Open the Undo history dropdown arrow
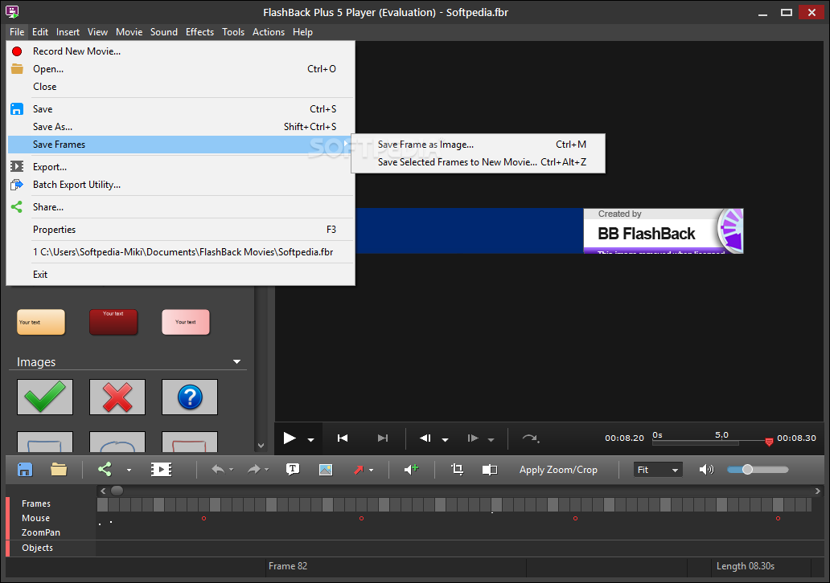This screenshot has height=583, width=830. pyautogui.click(x=232, y=470)
